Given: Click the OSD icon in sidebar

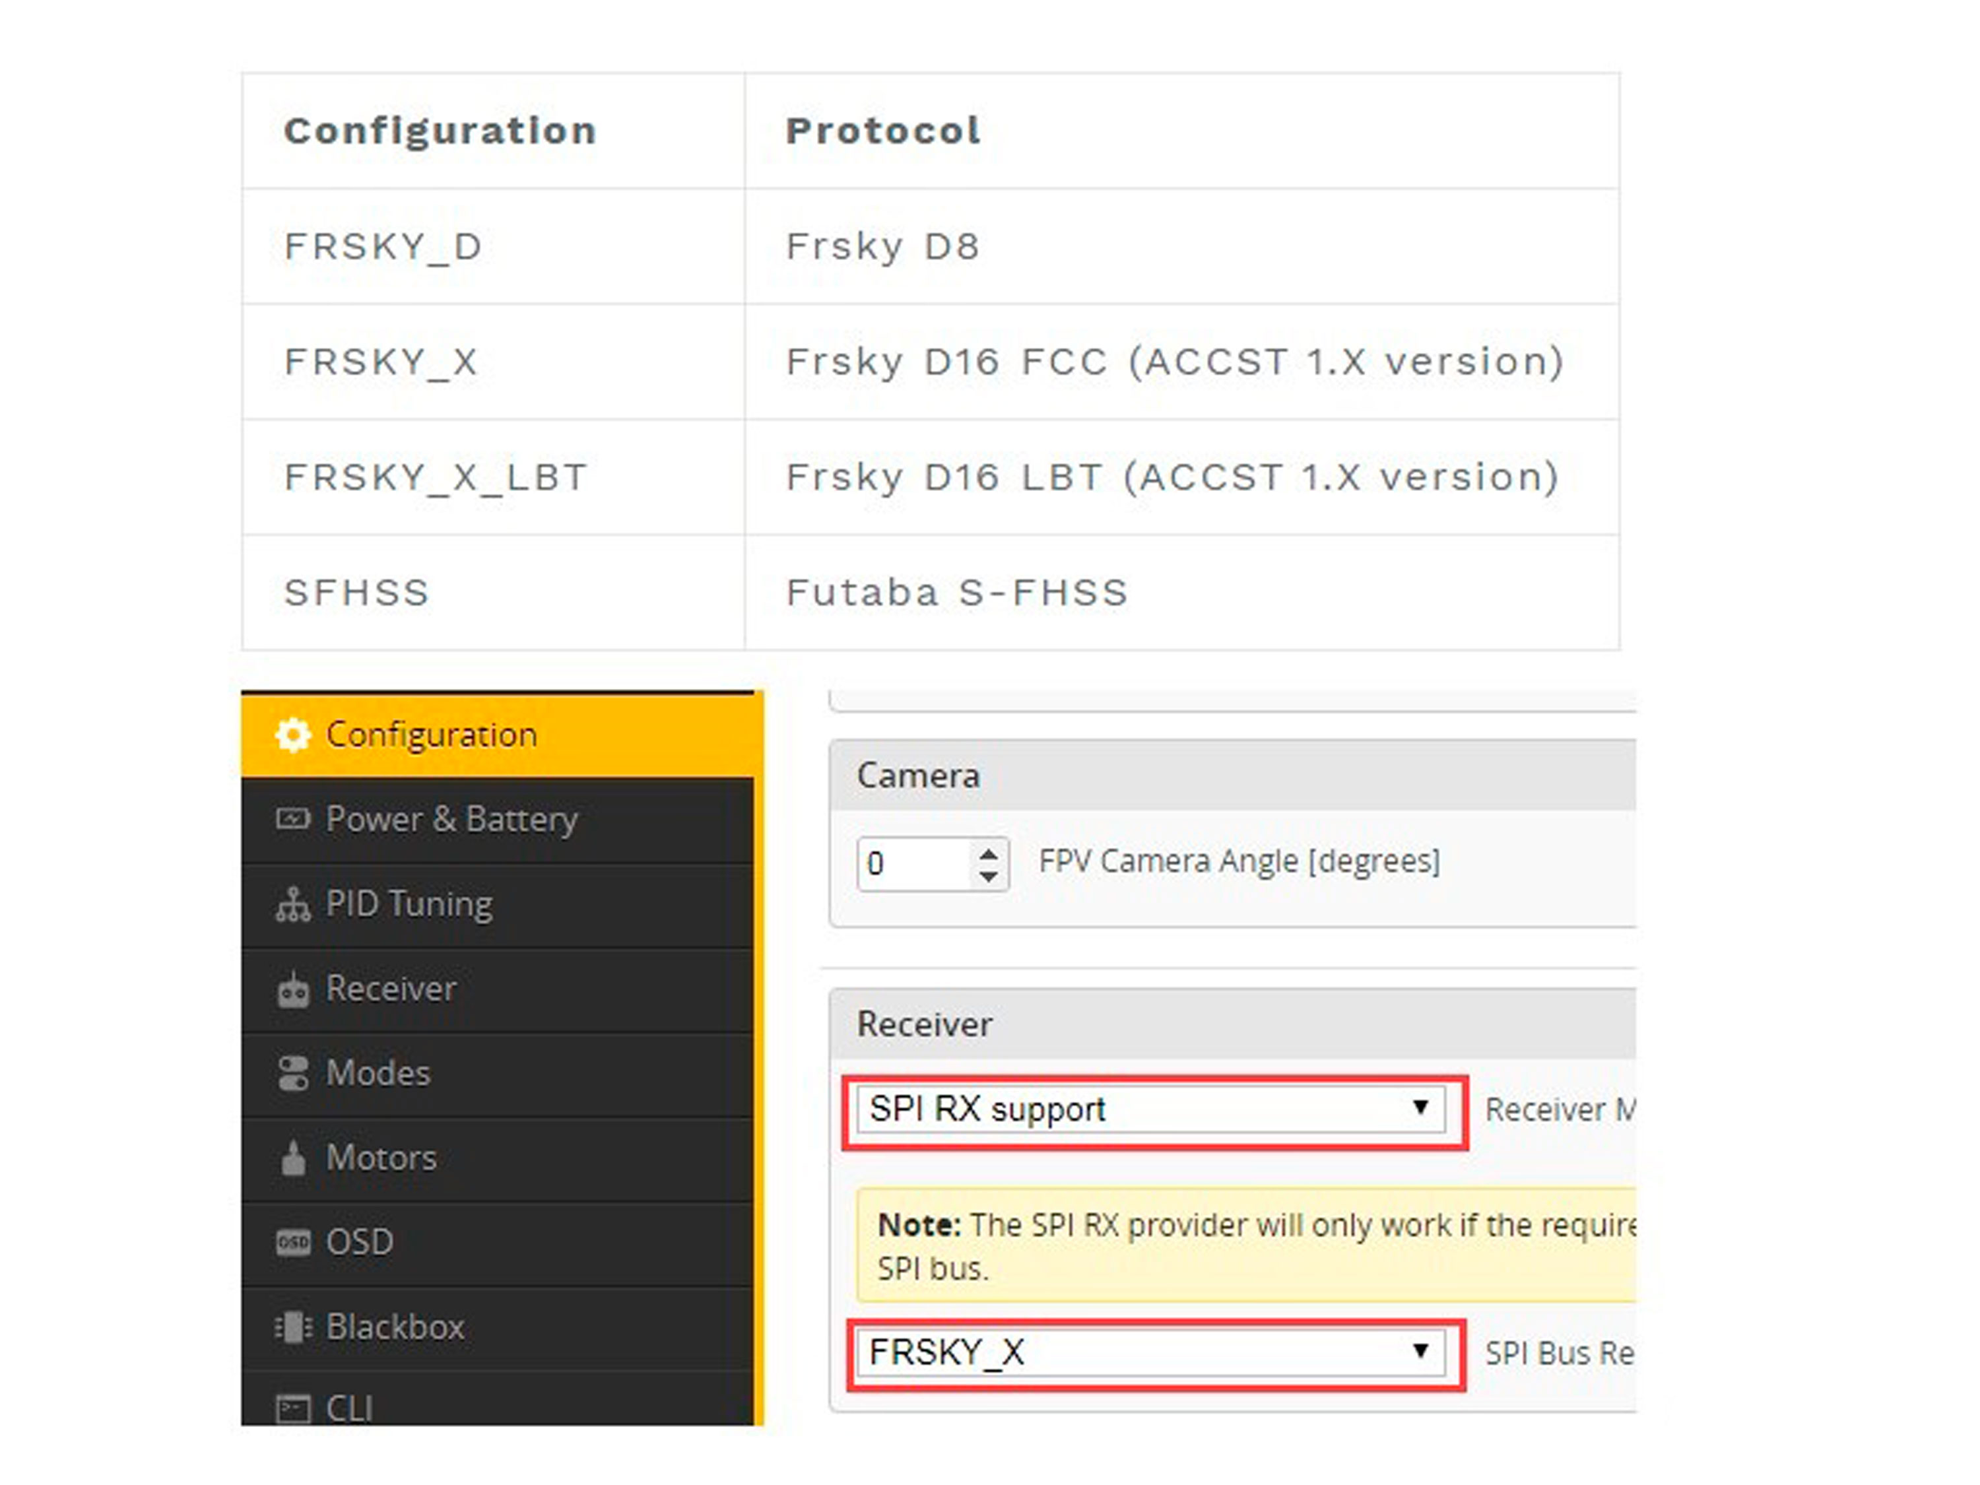Looking at the screenshot, I should pyautogui.click(x=292, y=1242).
